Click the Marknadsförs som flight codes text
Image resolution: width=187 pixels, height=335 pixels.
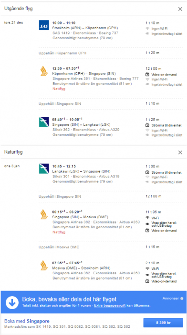click(x=67, y=327)
